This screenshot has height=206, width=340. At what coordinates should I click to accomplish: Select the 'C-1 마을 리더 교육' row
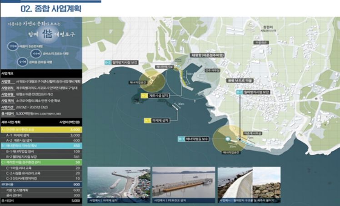click(x=41, y=168)
